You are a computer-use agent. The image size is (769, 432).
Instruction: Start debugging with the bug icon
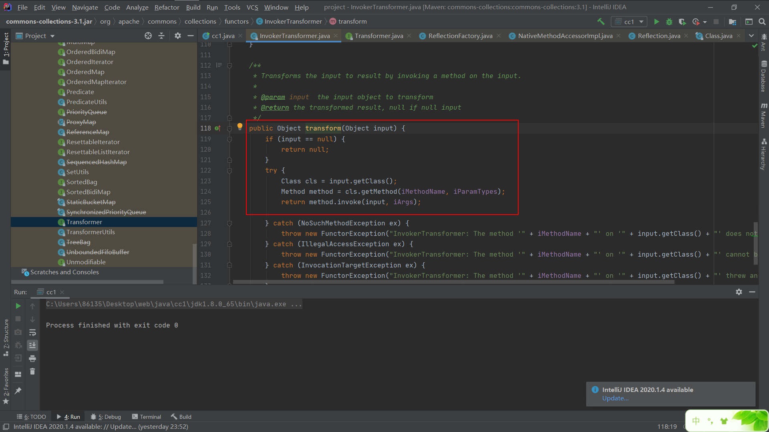(x=669, y=22)
